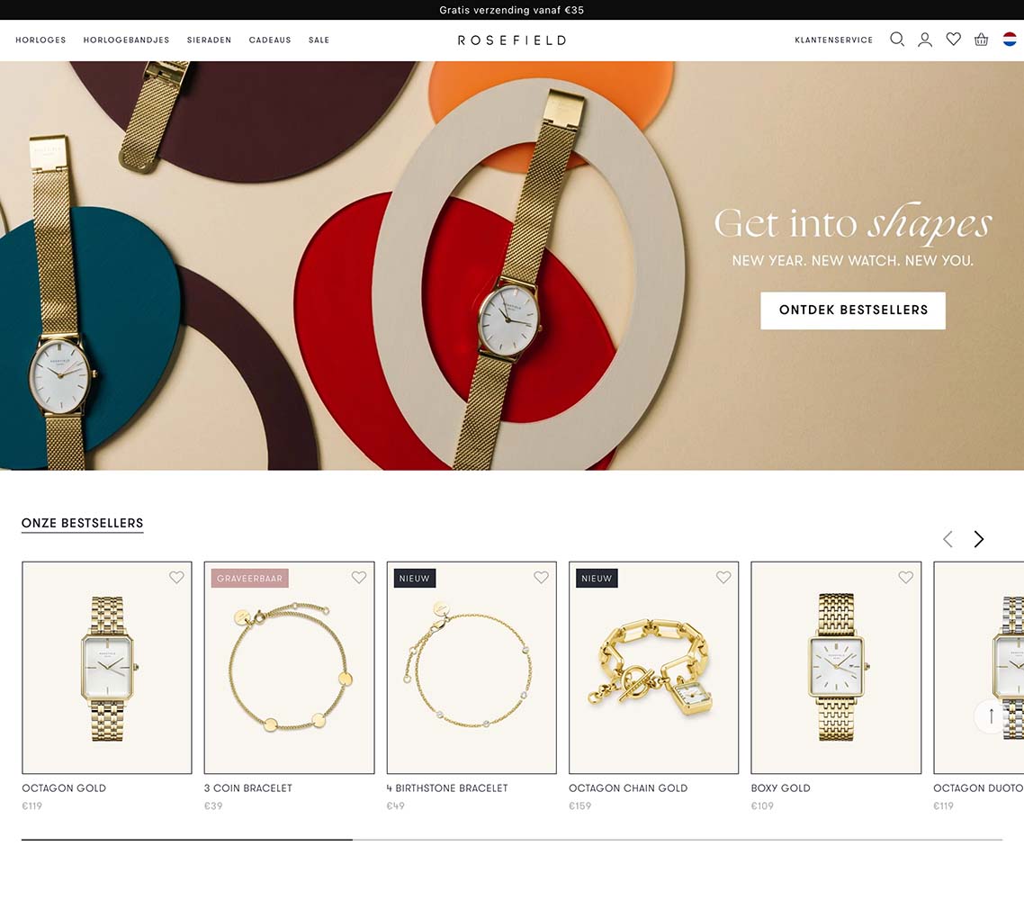The image size is (1024, 900).
Task: Go to the Cadeaus menu item
Action: click(270, 40)
